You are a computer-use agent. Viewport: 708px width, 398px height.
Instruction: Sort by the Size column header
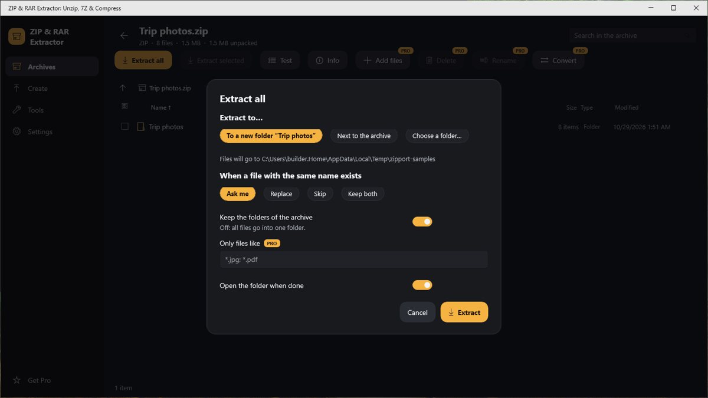[x=571, y=107]
